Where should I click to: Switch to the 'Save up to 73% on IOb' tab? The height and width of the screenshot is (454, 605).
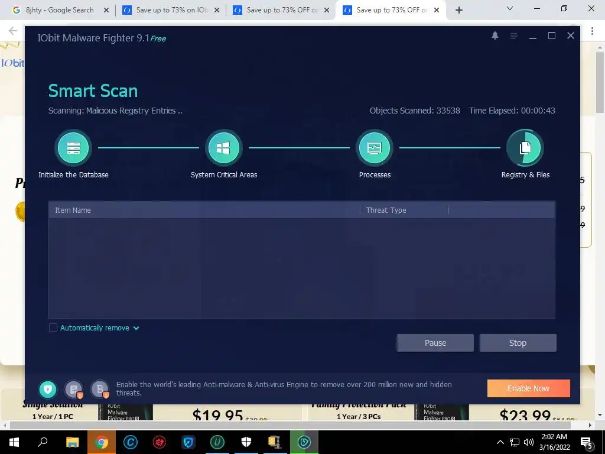tap(172, 10)
